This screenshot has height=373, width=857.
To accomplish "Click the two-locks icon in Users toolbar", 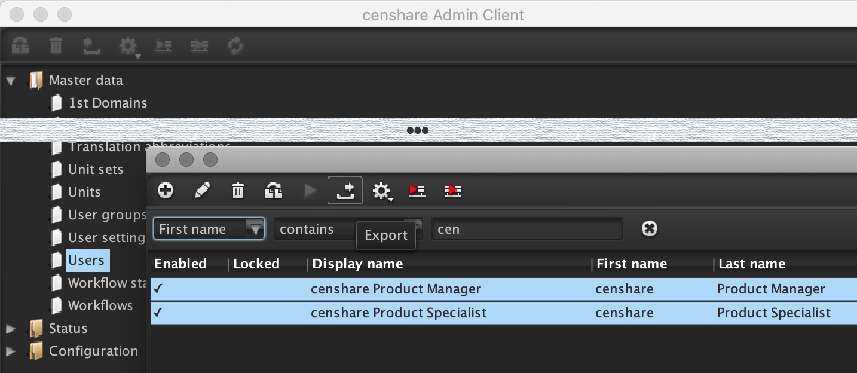I will (274, 191).
